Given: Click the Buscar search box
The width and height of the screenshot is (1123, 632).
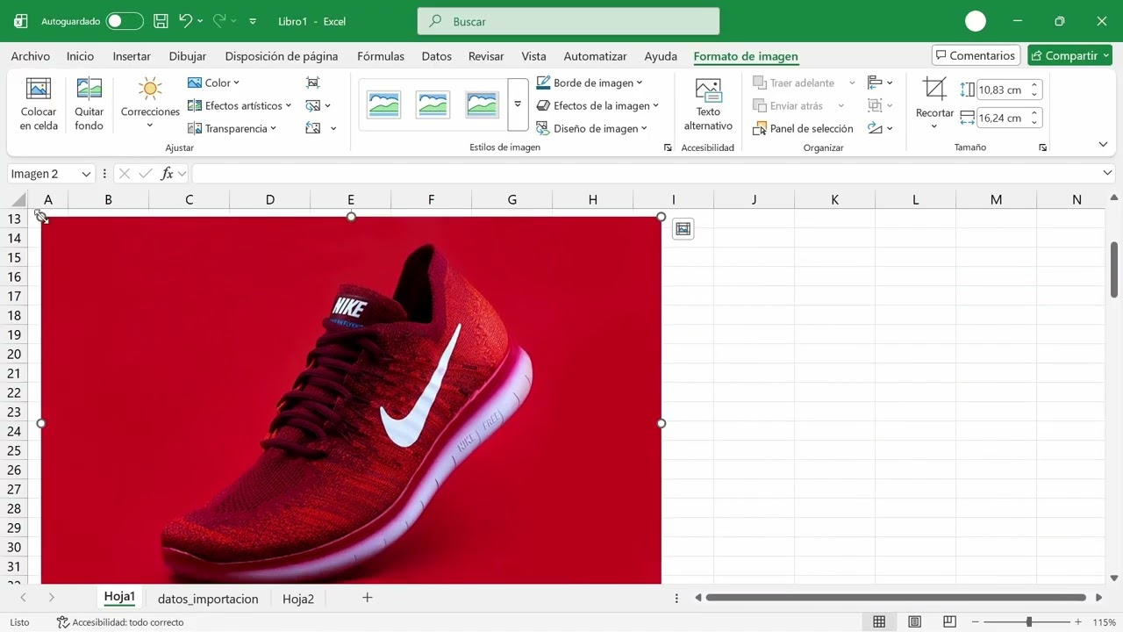Looking at the screenshot, I should [x=569, y=21].
